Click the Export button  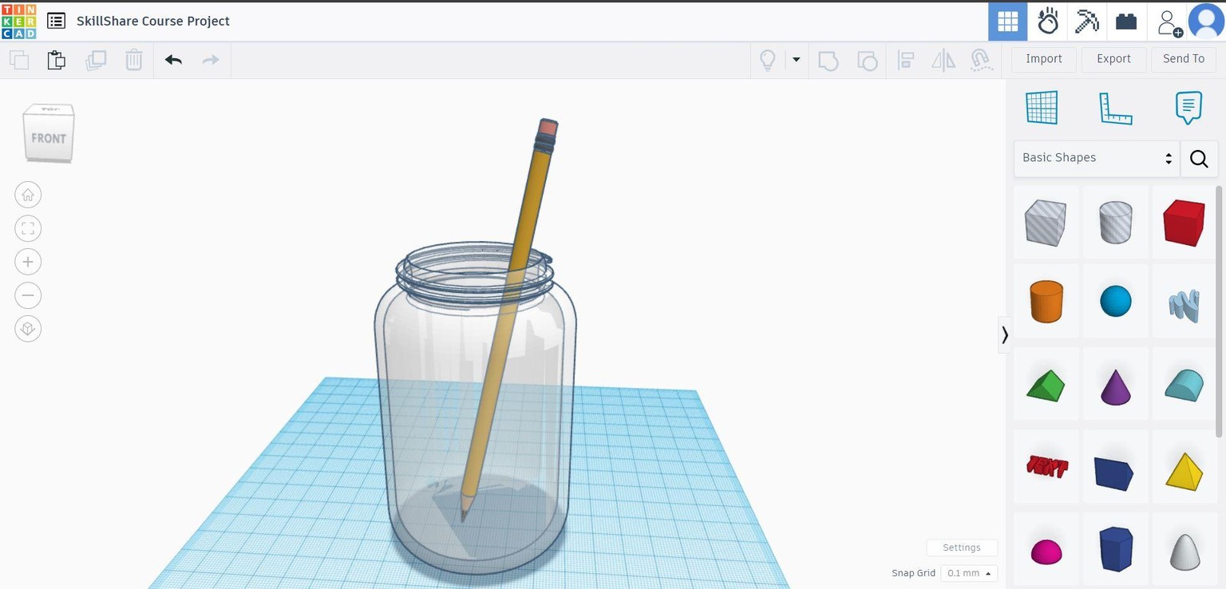tap(1113, 59)
